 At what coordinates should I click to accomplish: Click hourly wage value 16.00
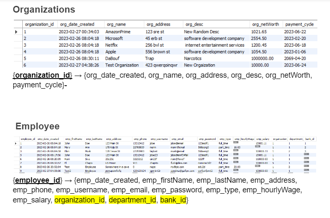[237, 147]
